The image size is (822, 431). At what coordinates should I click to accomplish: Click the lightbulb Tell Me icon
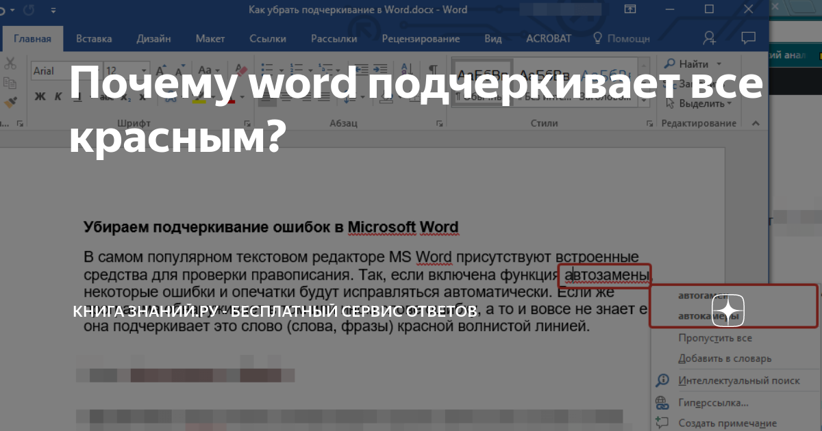coord(597,38)
